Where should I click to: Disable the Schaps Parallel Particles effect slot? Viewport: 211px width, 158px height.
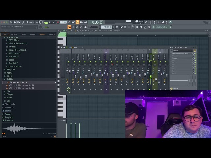point(196,54)
